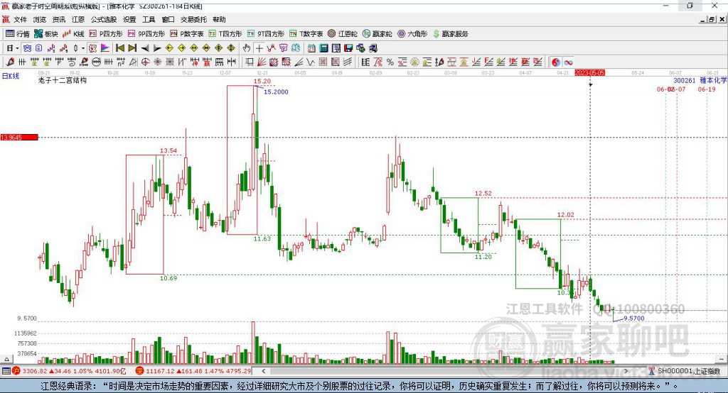Select the gold circled 金 icon
The height and width of the screenshot is (393, 728).
414,62
